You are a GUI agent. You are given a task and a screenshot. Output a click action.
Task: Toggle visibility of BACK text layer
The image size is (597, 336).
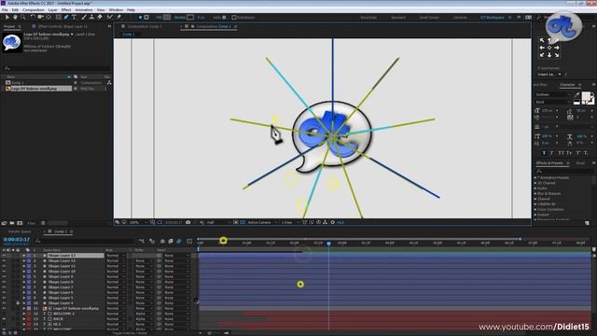click(4, 319)
